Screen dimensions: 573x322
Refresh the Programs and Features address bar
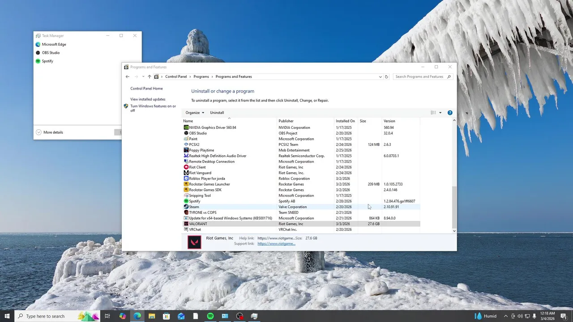[x=386, y=76]
